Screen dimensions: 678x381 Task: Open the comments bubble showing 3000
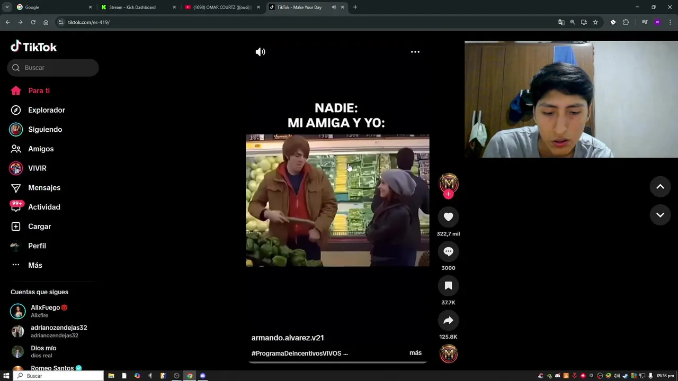coord(448,251)
